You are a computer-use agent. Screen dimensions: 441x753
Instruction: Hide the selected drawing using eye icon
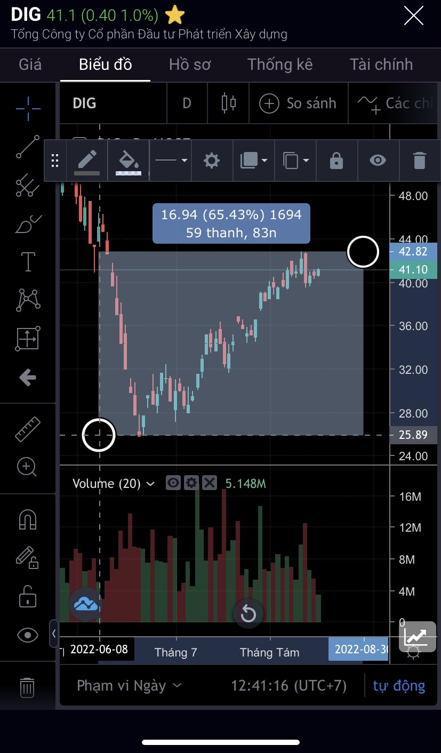[x=378, y=161]
